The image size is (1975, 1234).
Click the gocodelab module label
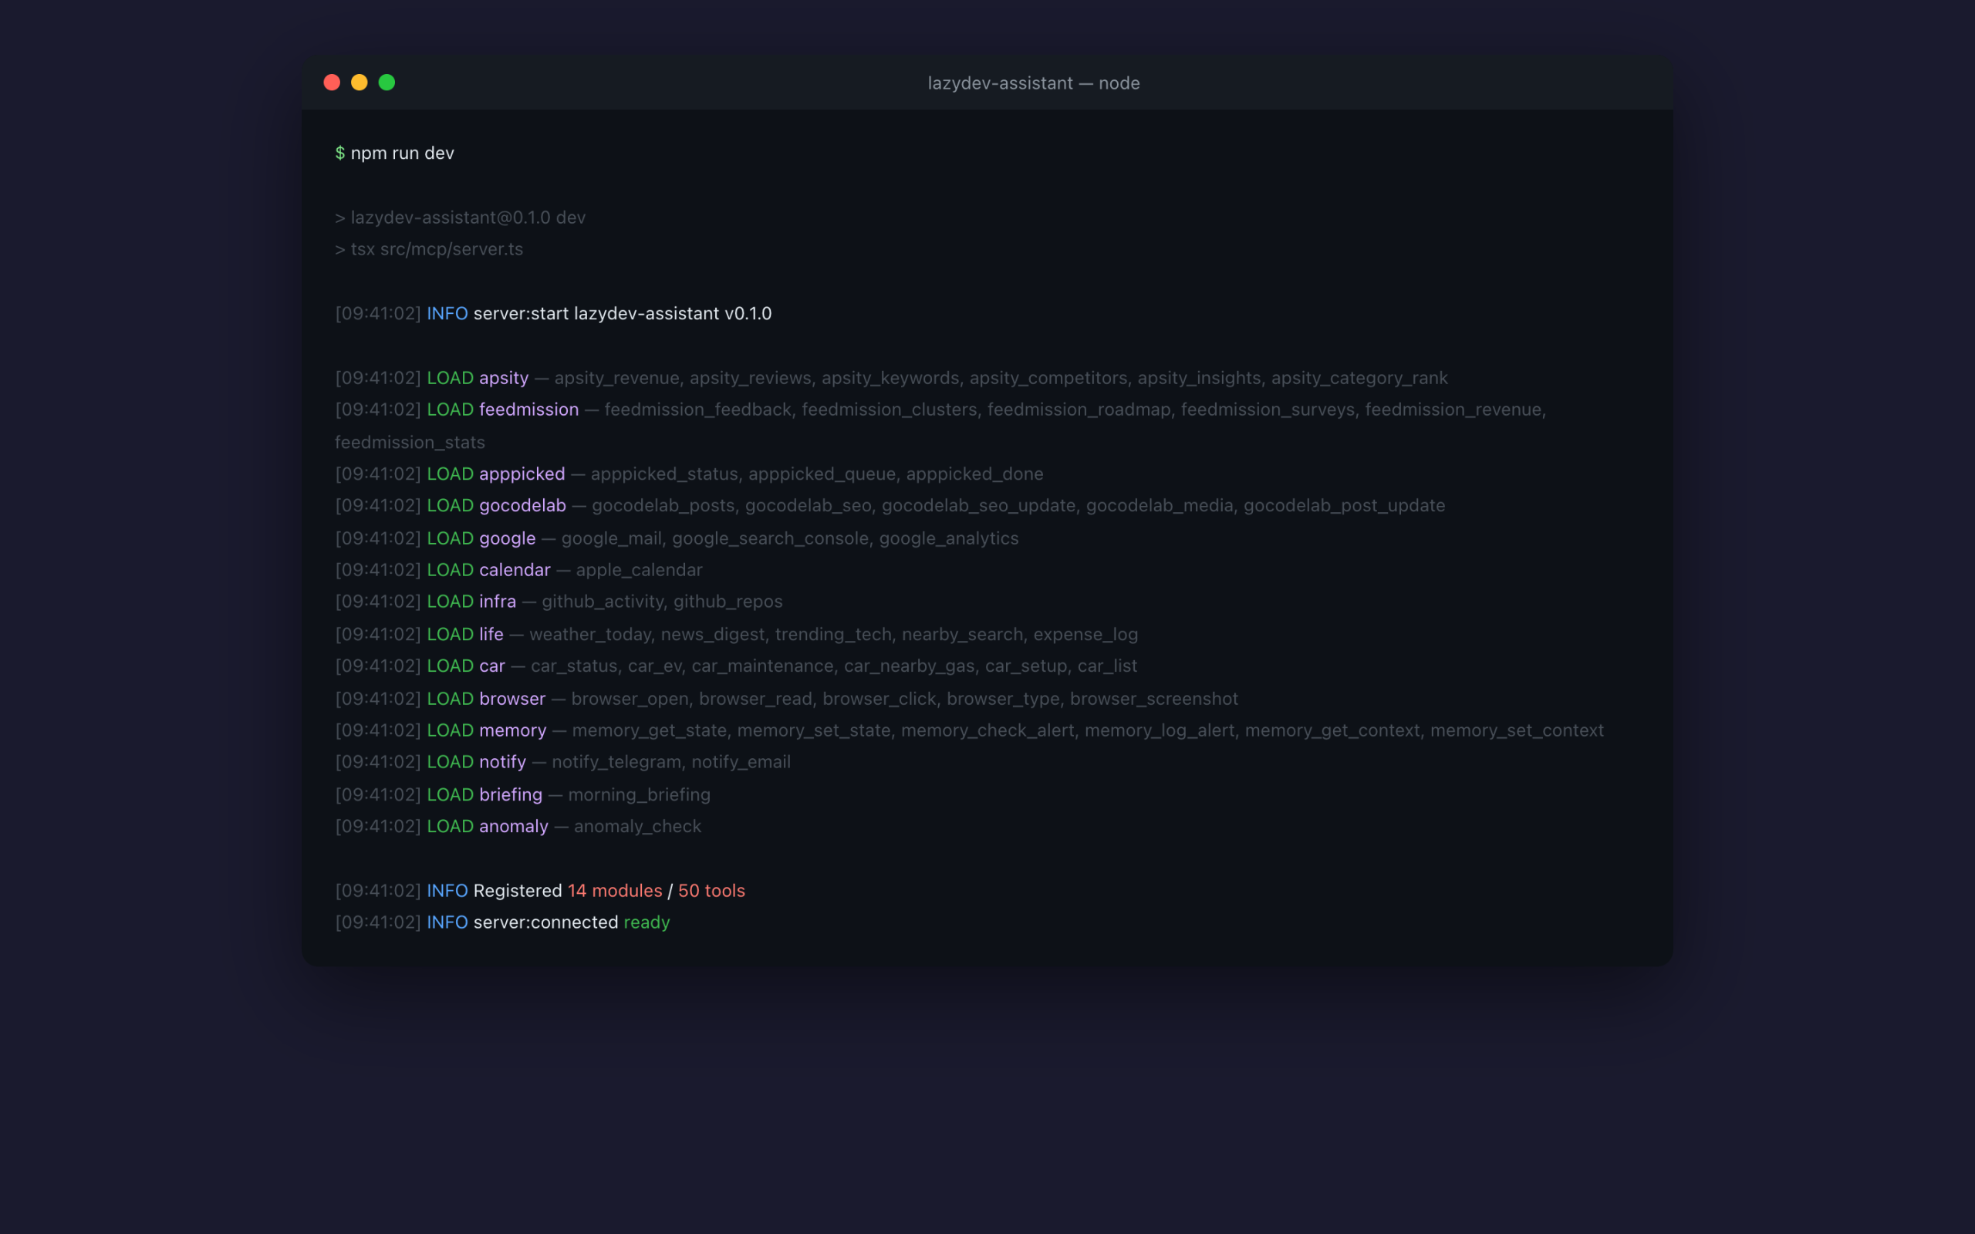522,505
